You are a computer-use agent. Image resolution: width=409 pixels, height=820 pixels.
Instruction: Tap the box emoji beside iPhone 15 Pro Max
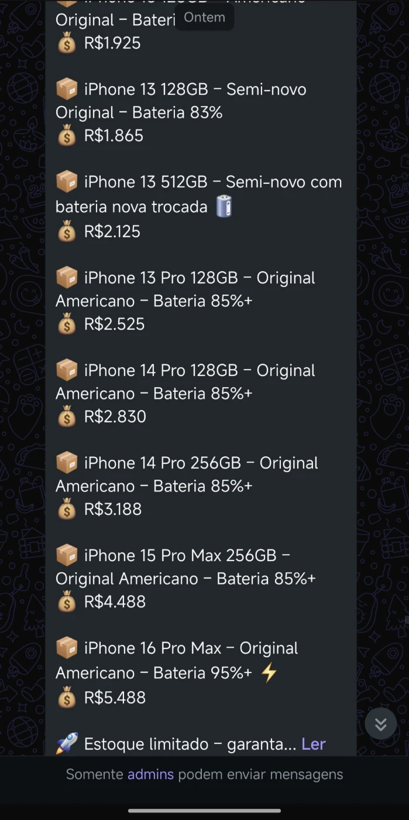point(67,555)
